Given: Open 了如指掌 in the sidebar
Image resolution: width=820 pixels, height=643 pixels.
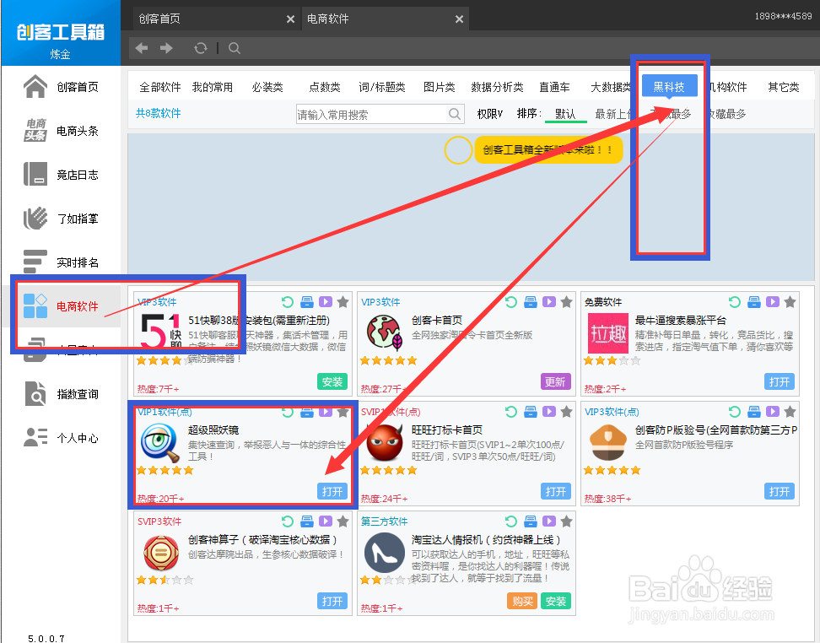Looking at the screenshot, I should click(61, 219).
